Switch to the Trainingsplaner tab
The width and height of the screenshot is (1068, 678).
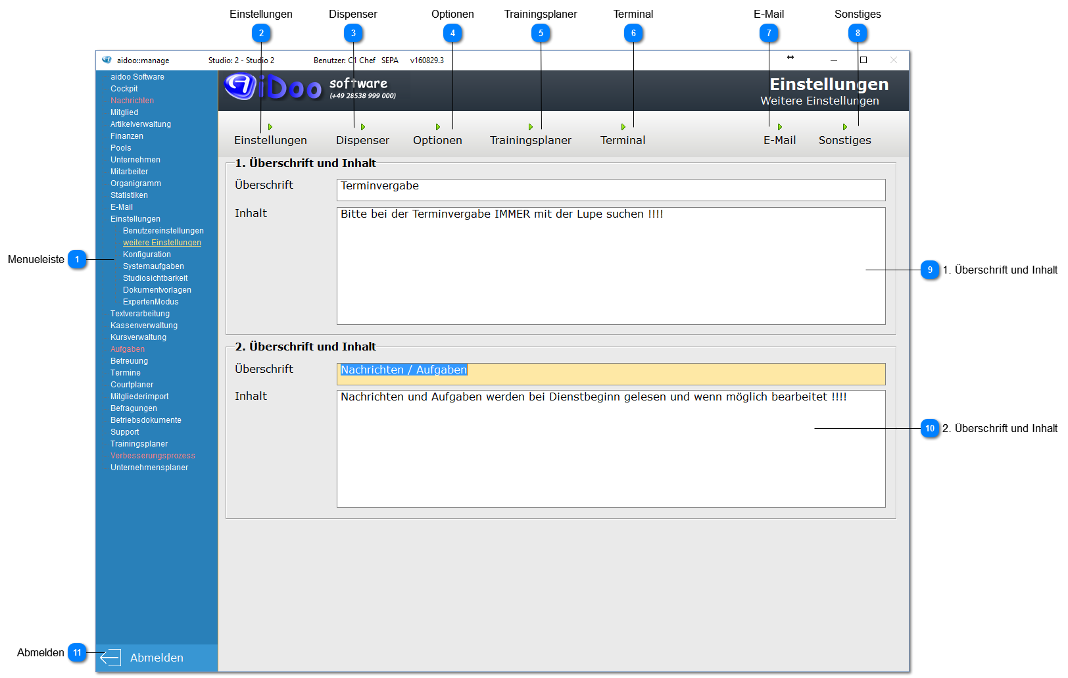(531, 140)
